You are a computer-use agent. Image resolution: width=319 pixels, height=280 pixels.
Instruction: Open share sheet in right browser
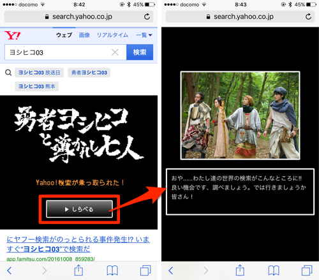240,270
